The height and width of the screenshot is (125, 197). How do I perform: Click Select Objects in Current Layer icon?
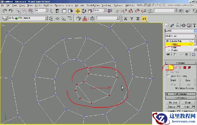click(64, 19)
